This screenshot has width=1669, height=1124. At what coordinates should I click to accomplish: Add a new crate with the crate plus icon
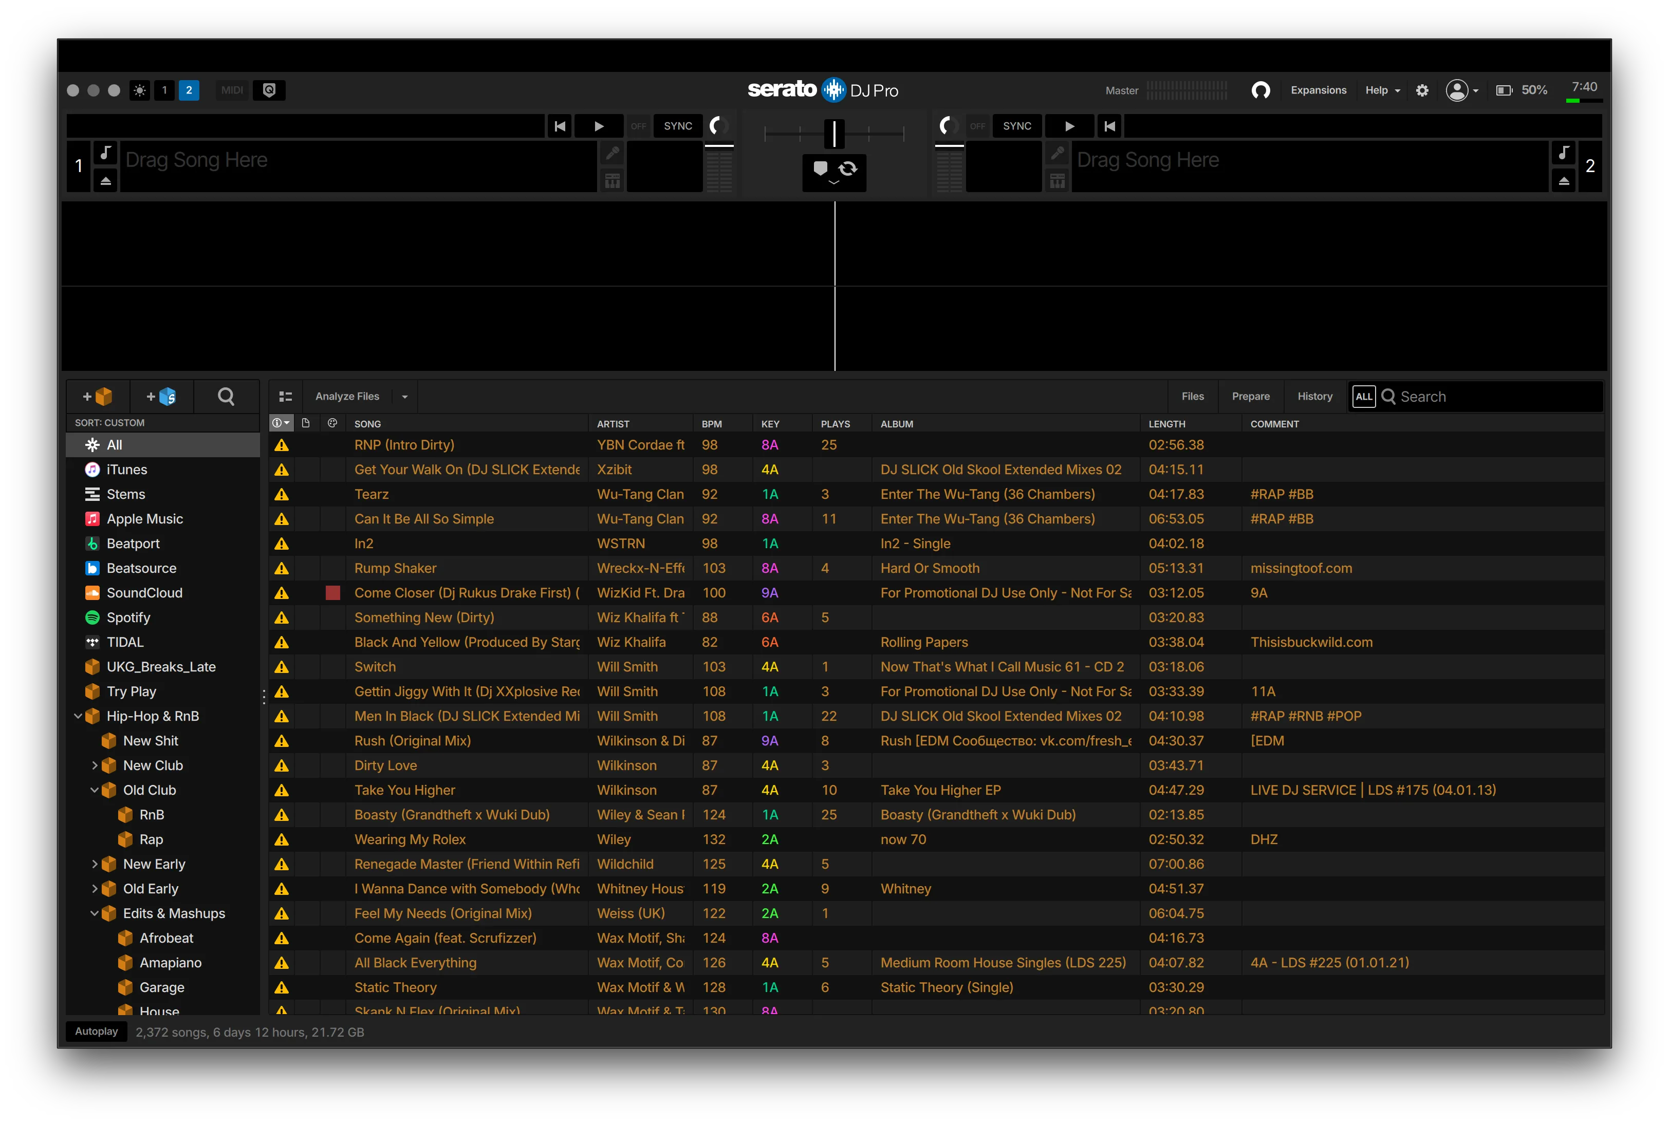tap(98, 397)
